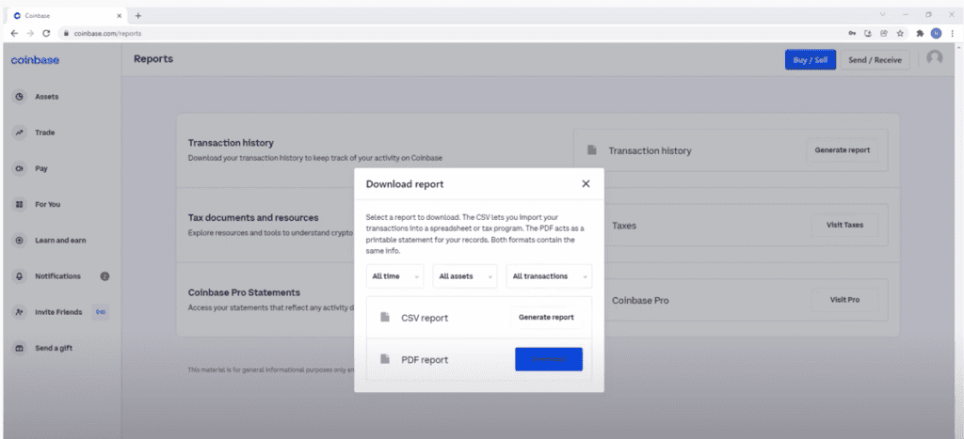
Task: Click the Invite Friends icon
Action: (19, 312)
